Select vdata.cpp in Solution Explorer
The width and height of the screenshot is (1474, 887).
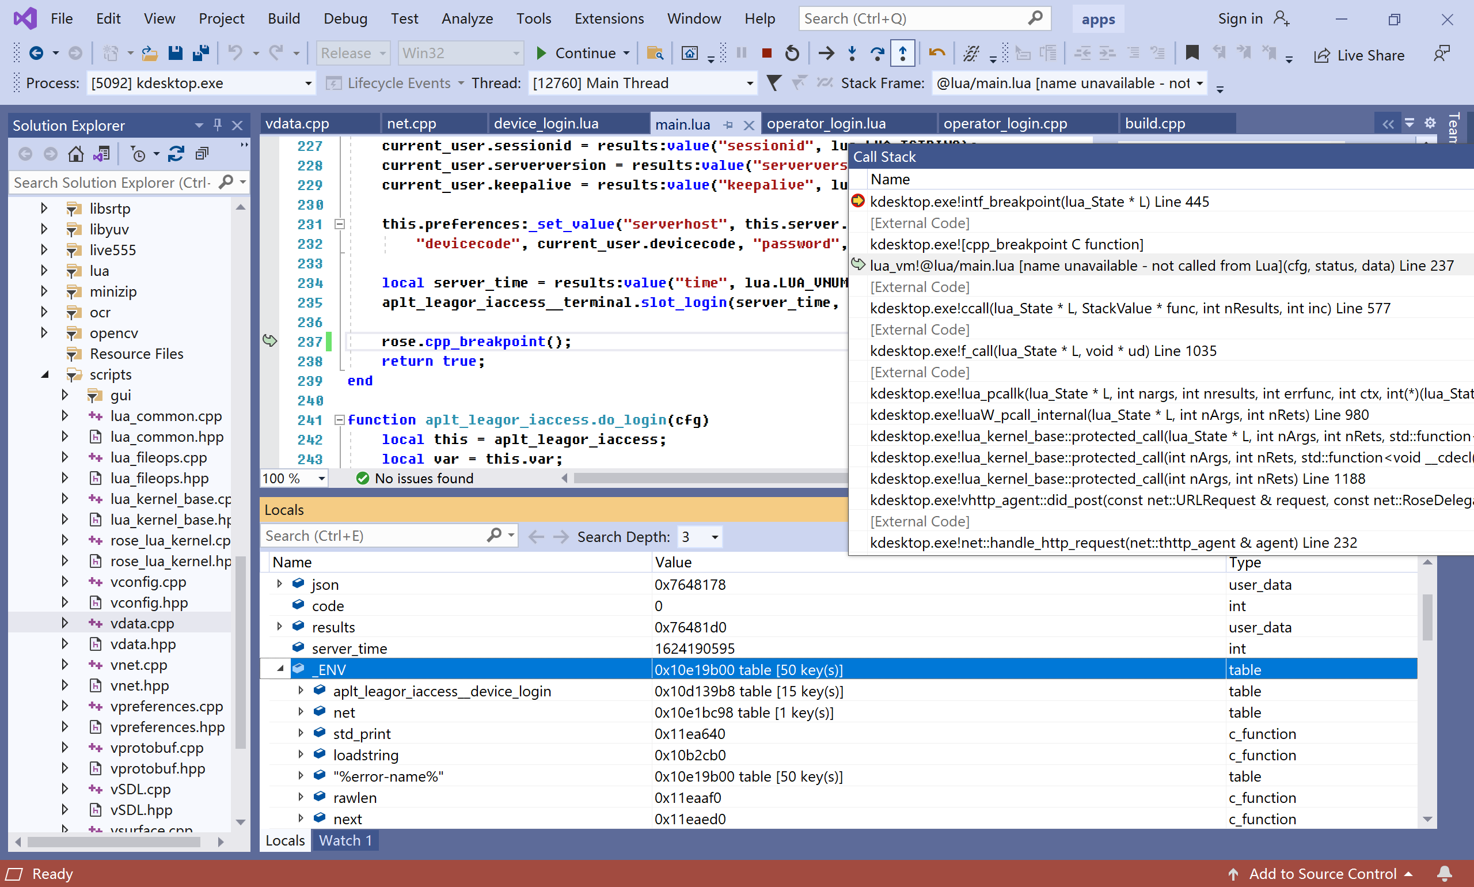[142, 623]
